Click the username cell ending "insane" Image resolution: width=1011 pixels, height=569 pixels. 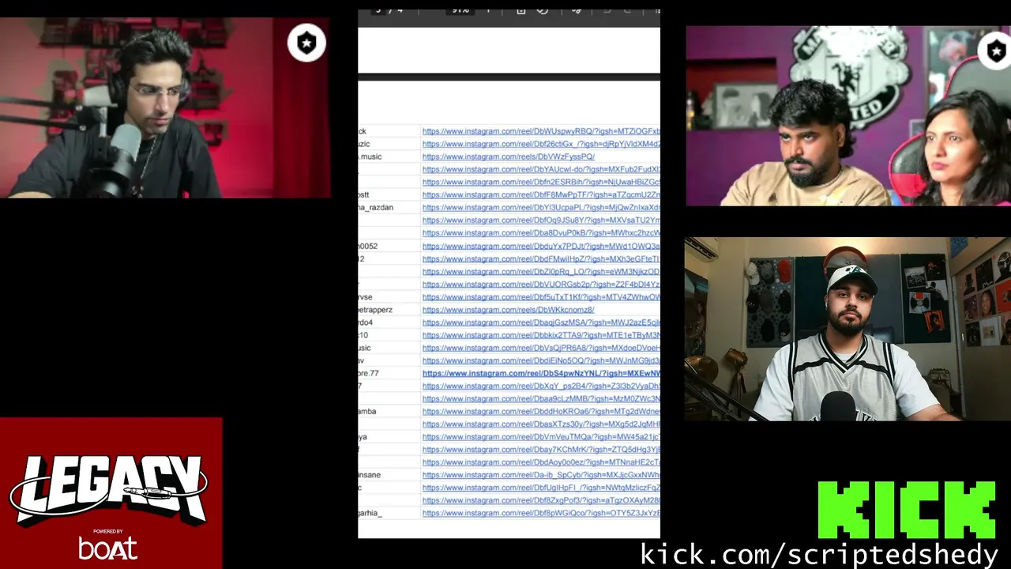(x=370, y=475)
